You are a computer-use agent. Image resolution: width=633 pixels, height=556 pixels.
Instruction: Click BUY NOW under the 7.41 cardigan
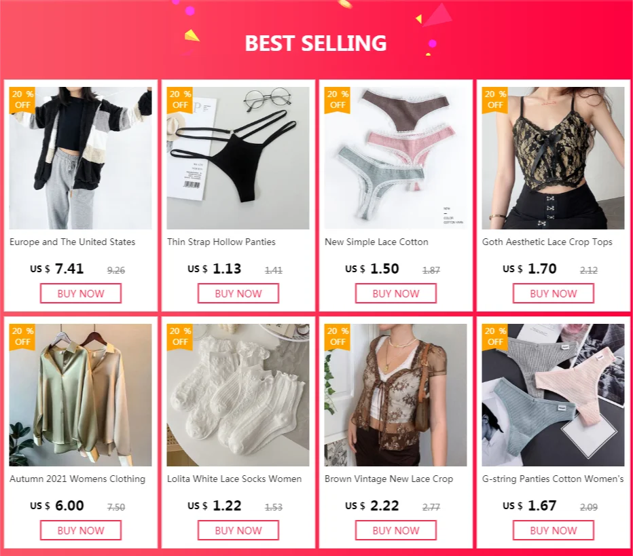[81, 293]
